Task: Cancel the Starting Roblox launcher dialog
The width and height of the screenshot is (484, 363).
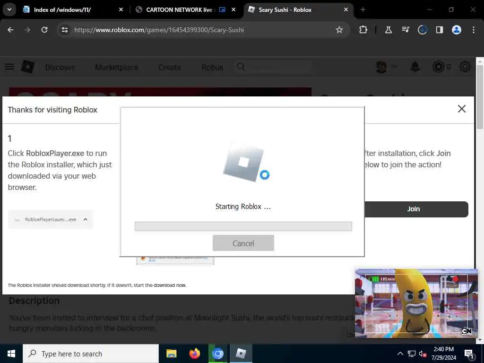Action: [243, 243]
